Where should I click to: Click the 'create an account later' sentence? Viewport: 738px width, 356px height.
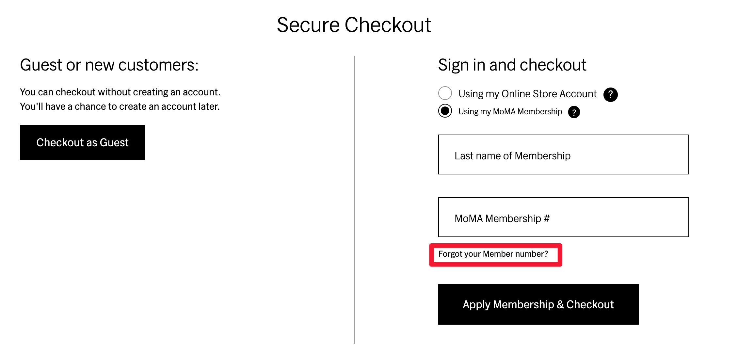tap(120, 106)
